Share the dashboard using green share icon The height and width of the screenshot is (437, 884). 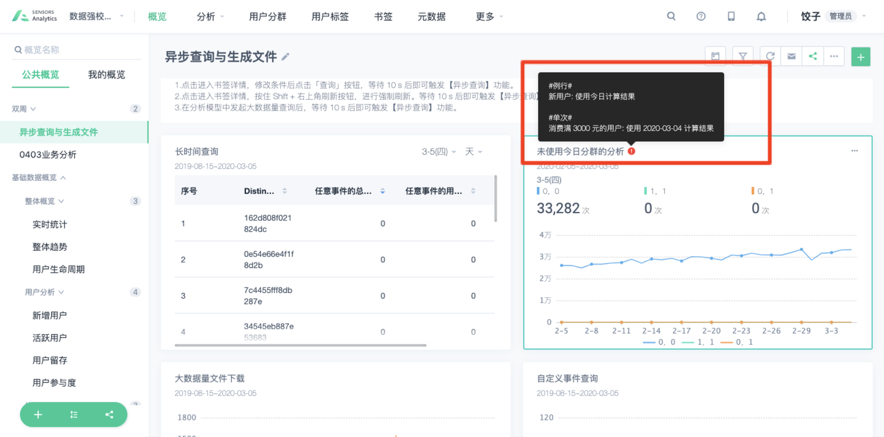tap(813, 56)
